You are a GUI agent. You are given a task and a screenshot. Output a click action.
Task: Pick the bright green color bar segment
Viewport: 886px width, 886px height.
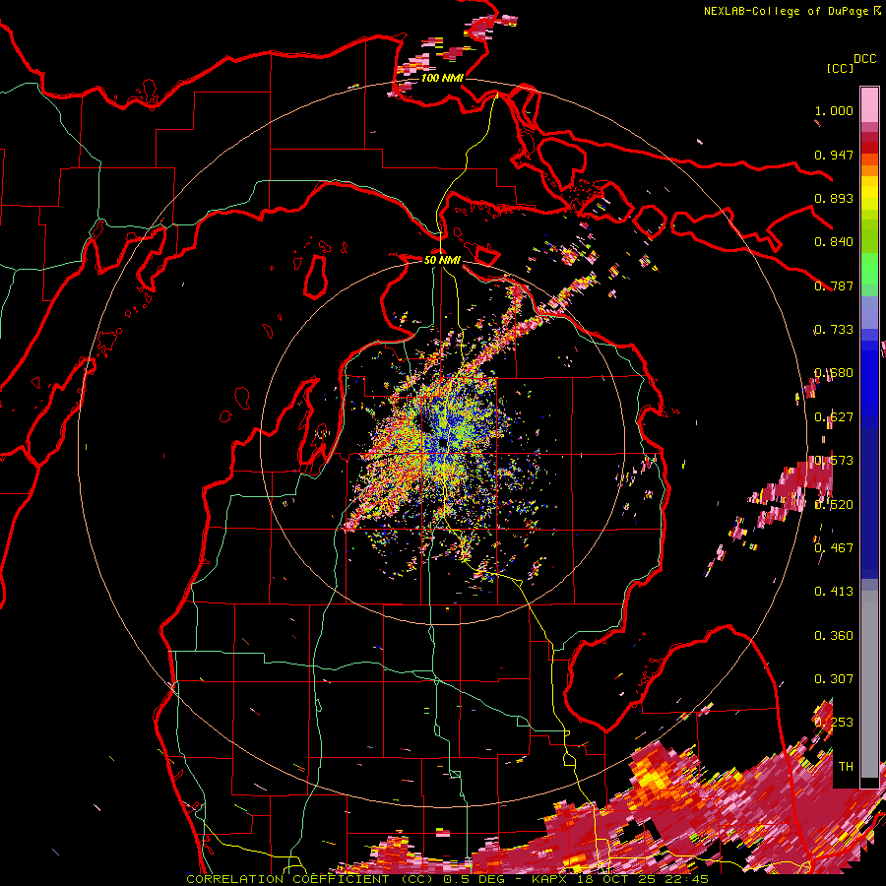(869, 269)
